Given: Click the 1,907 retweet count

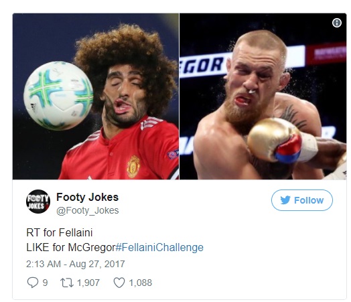Looking at the screenshot, I should (88, 283).
